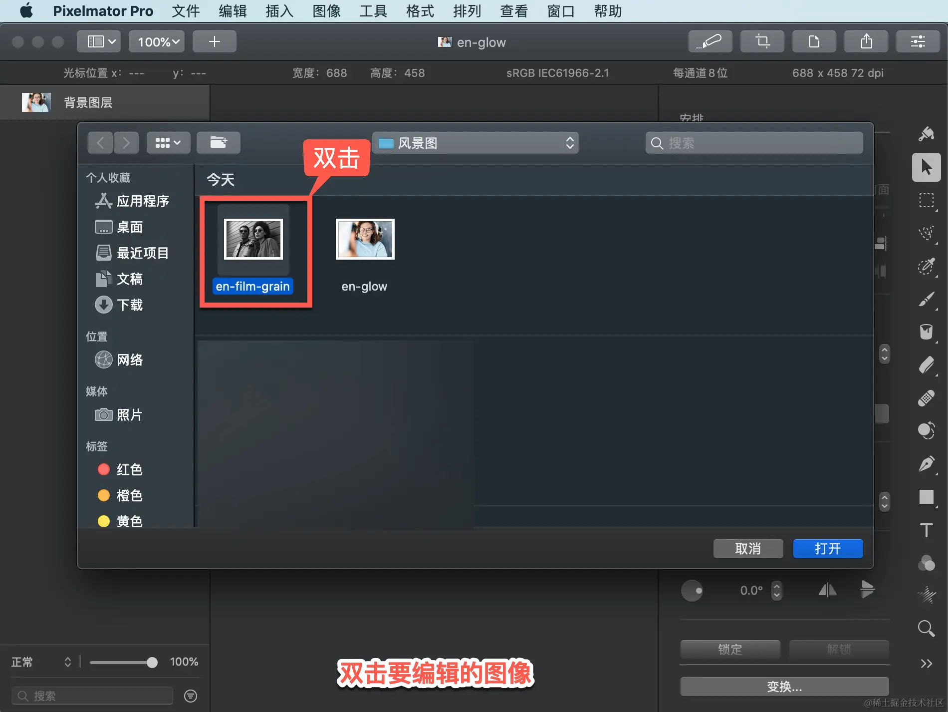The width and height of the screenshot is (948, 712).
Task: Click the document page icon in toolbar
Action: (x=814, y=41)
